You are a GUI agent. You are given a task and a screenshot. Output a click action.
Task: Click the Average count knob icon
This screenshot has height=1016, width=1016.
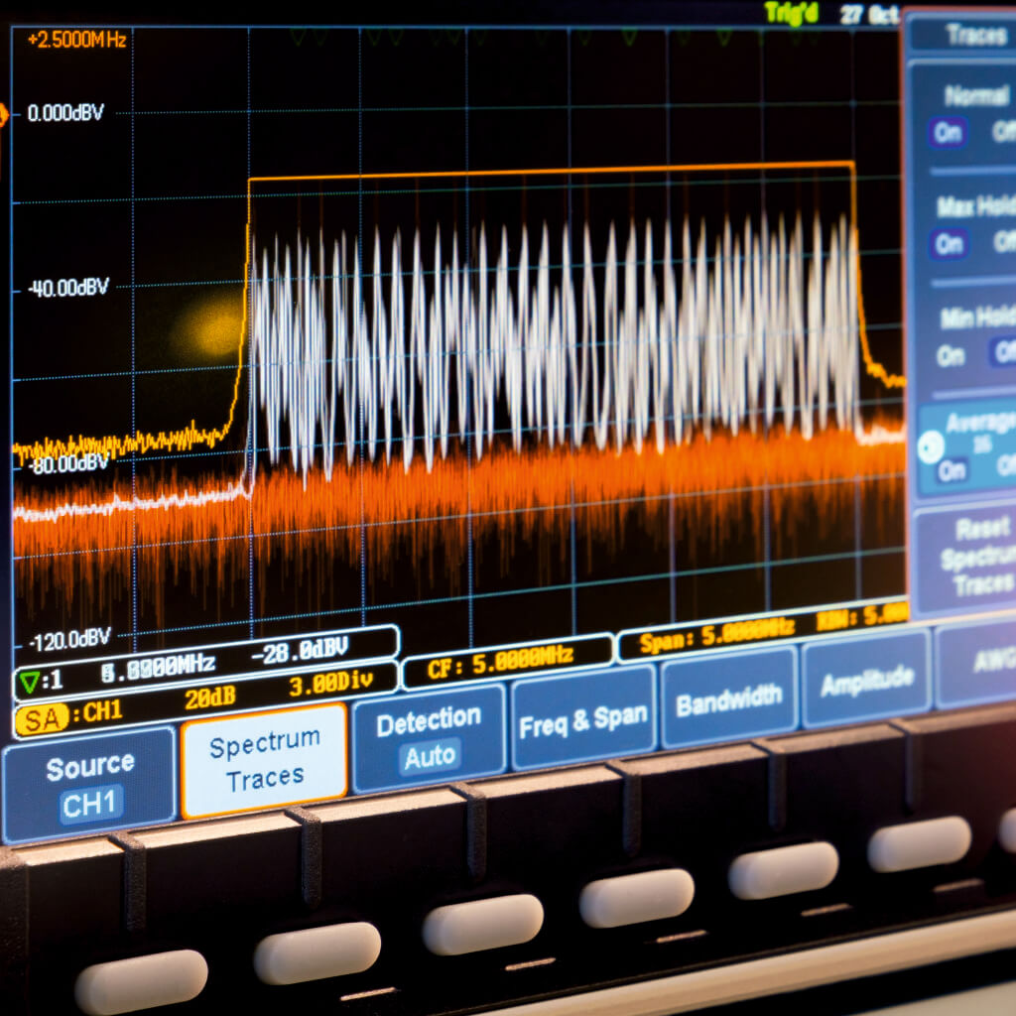click(931, 448)
